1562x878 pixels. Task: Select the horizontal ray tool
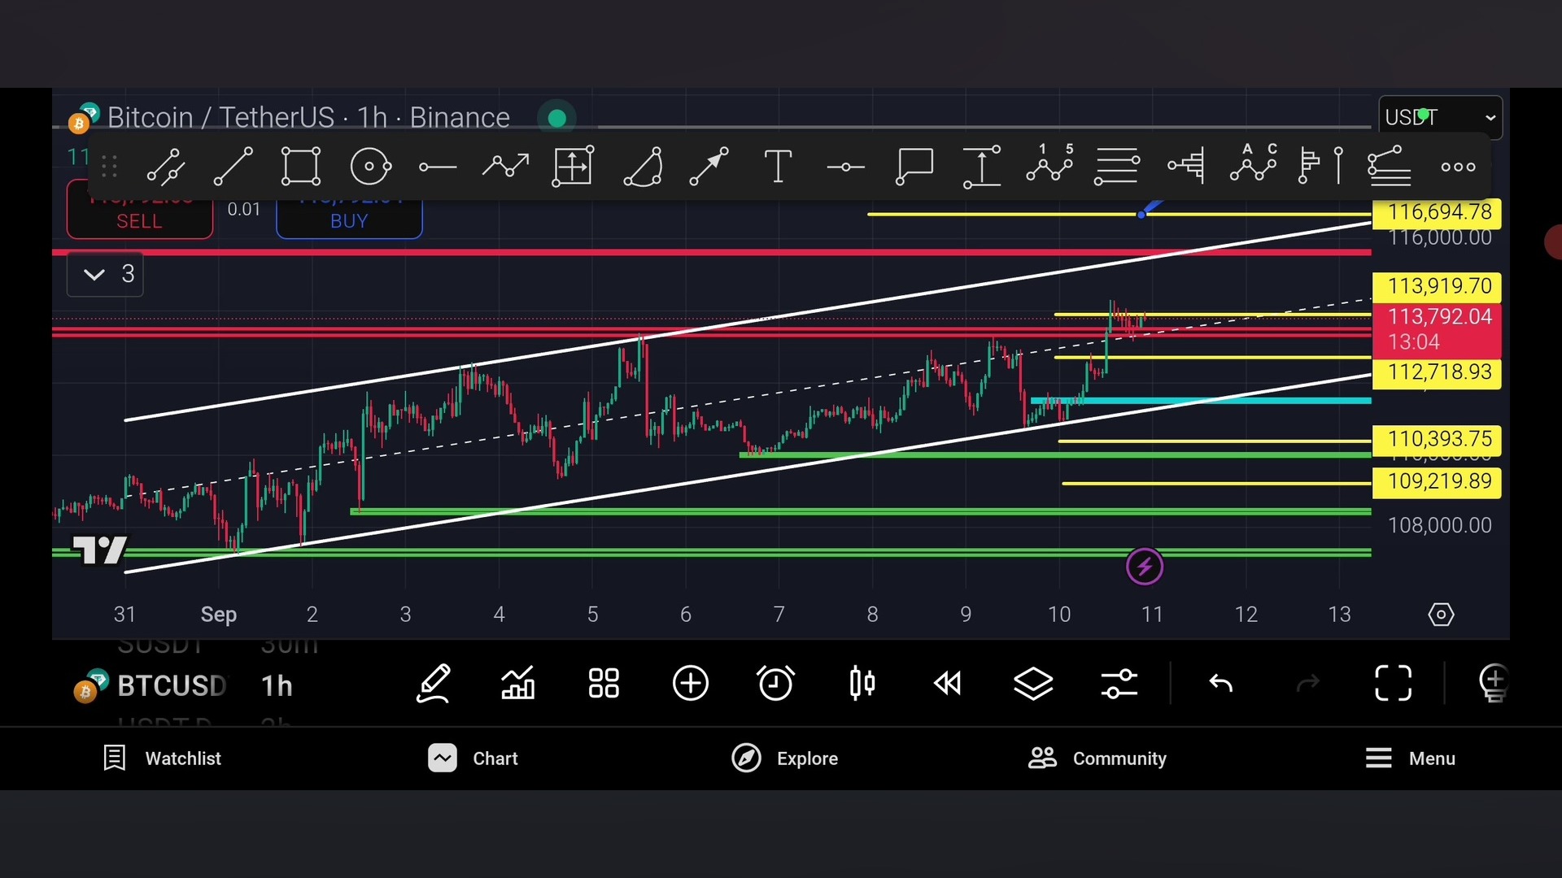pos(438,167)
